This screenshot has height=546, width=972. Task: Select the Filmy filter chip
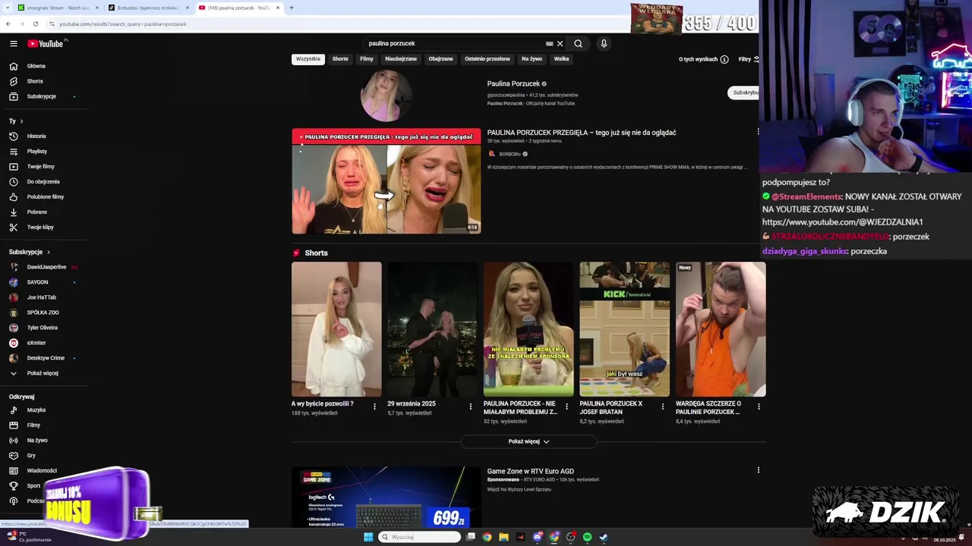point(367,59)
